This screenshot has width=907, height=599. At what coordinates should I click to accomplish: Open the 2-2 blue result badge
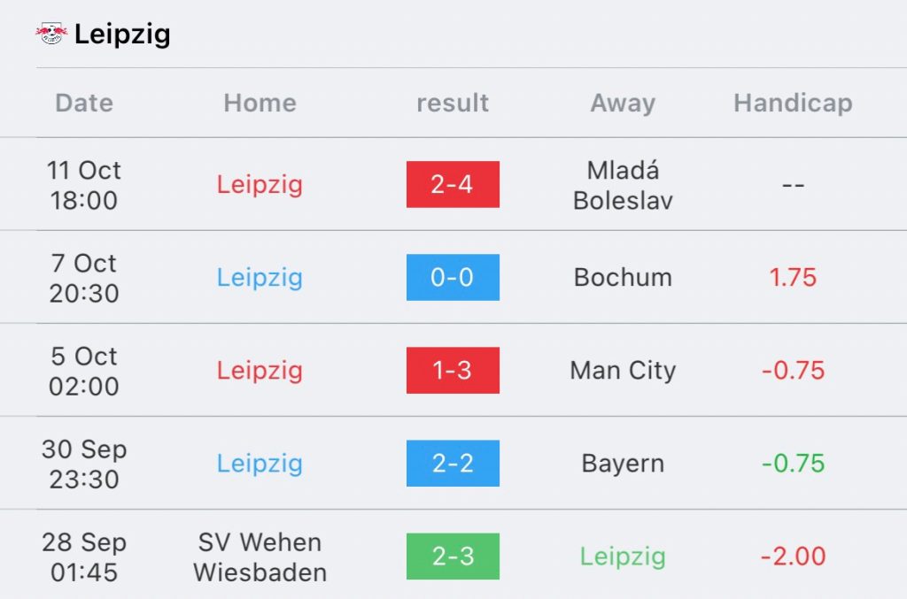pyautogui.click(x=453, y=464)
